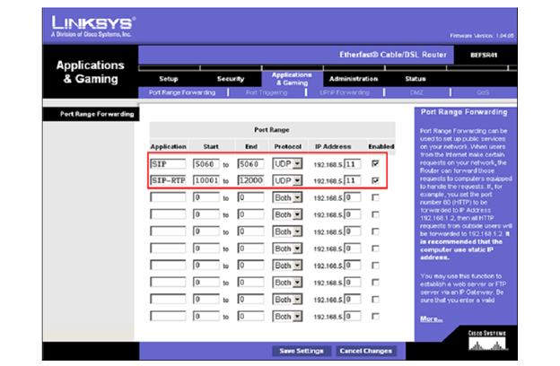This screenshot has width=560, height=366.
Task: Open the DMZ sub-tab
Action: coord(416,92)
